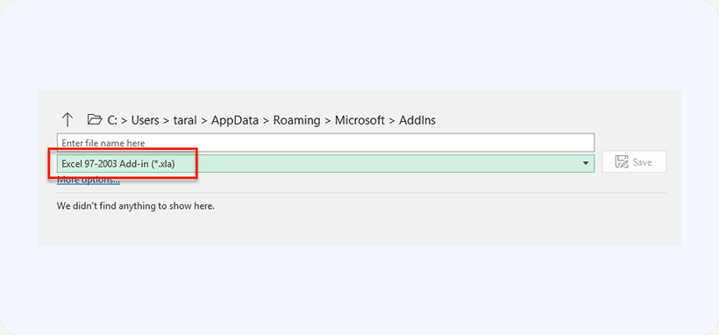Select Roaming in the folder path
Image resolution: width=719 pixels, height=335 pixels.
point(296,120)
